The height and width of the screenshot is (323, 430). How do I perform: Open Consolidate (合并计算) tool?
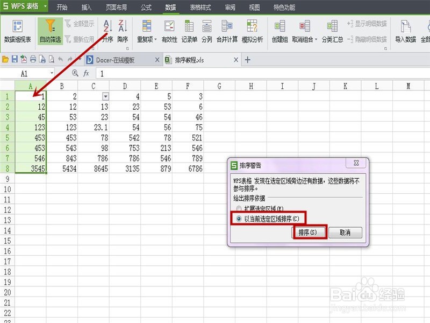[227, 32]
